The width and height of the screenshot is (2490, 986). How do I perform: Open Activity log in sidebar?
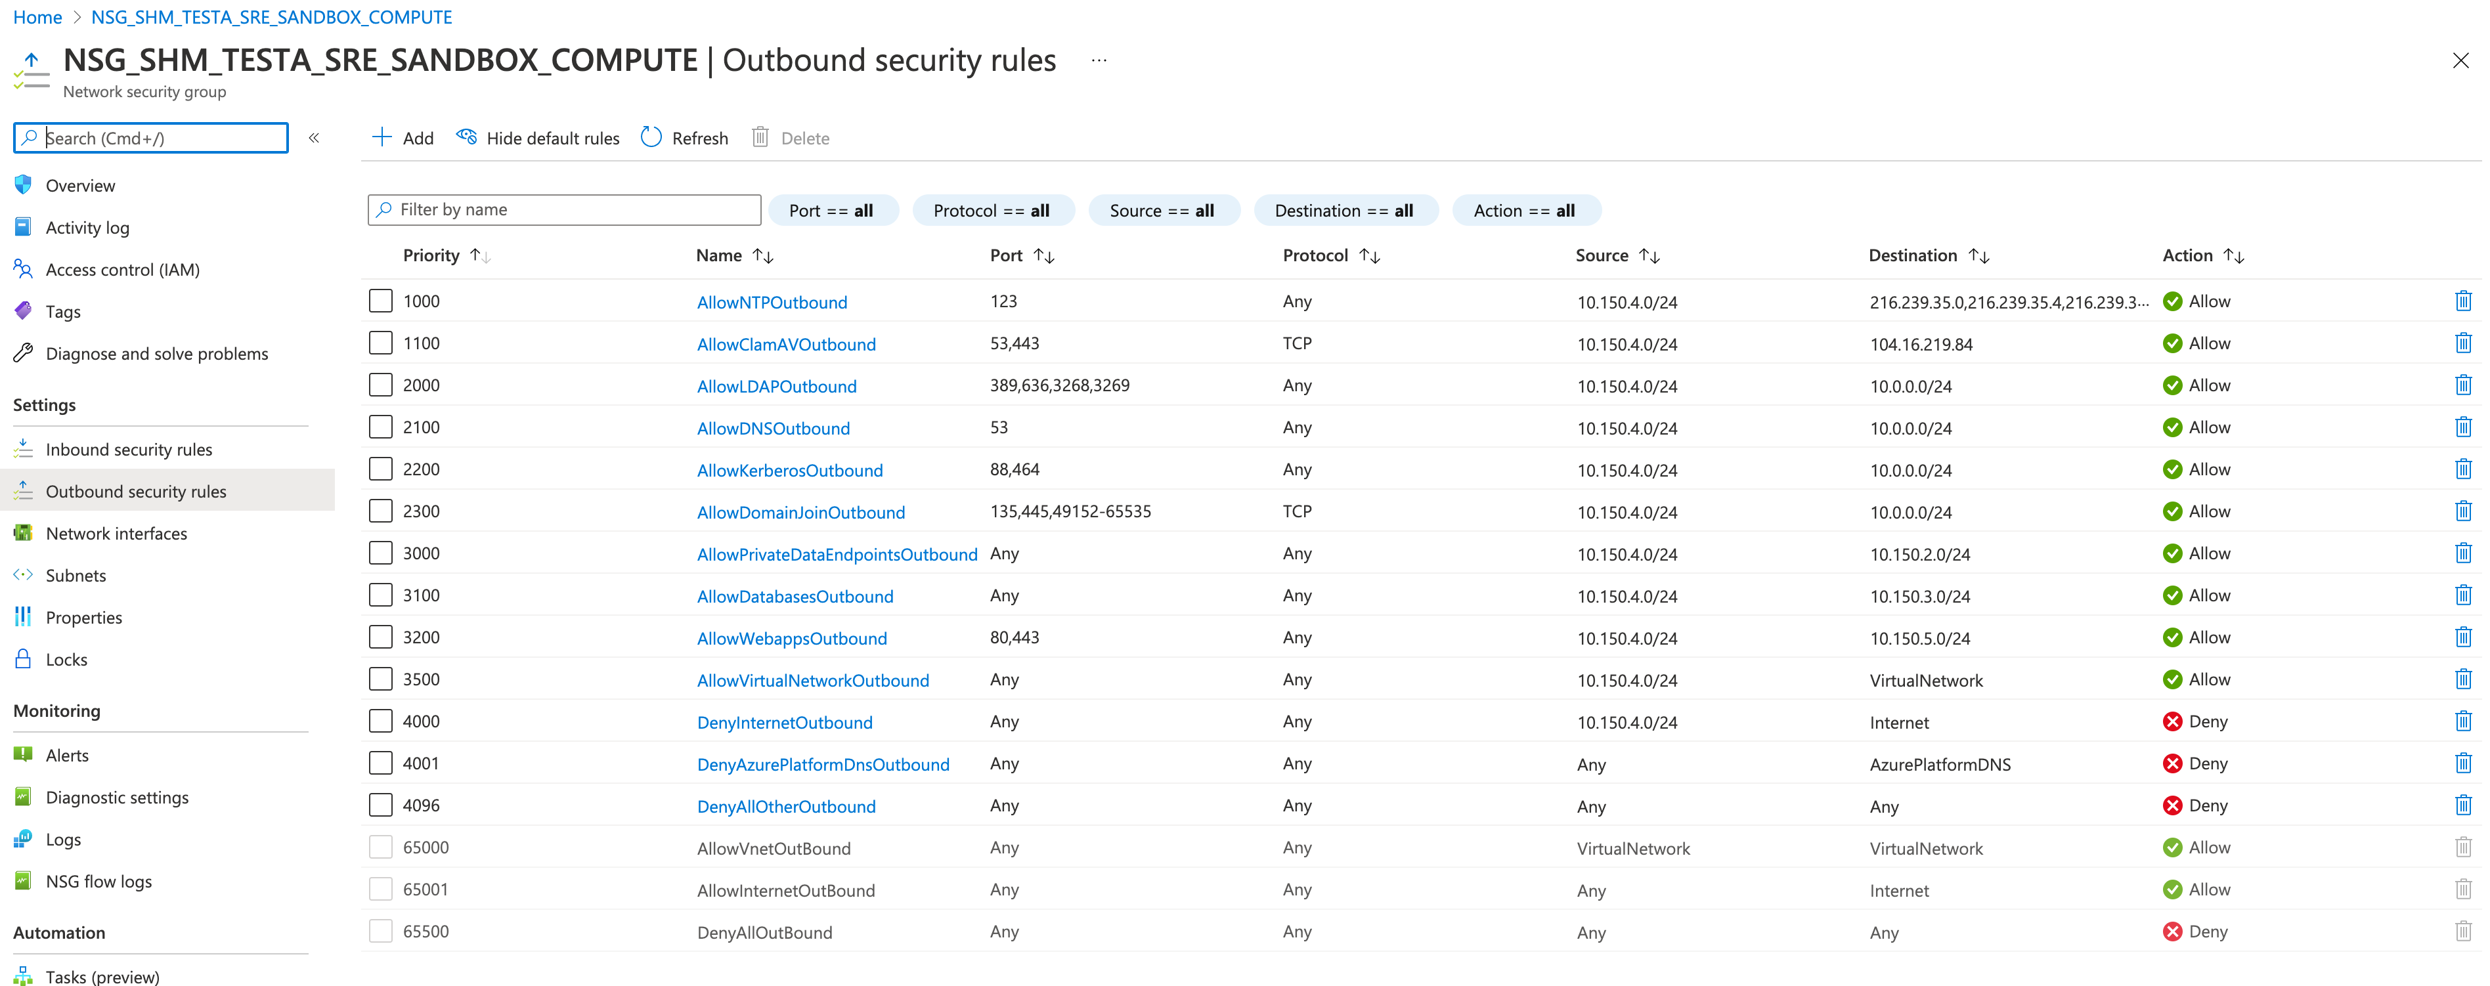(x=87, y=227)
